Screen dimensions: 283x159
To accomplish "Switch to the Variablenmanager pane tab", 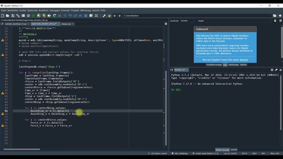I will (214, 65).
